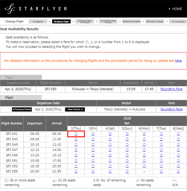Select SFJ 051 availability on 7(Tue)
This screenshot has width=187, height=191.
[x=161, y=161]
